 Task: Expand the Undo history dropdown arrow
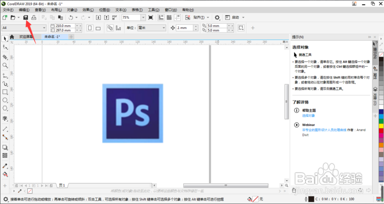pyautogui.click(x=76, y=17)
